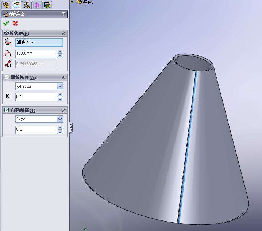Collapse the 彎折參數(B) section
The image size is (262, 231).
pos(63,34)
